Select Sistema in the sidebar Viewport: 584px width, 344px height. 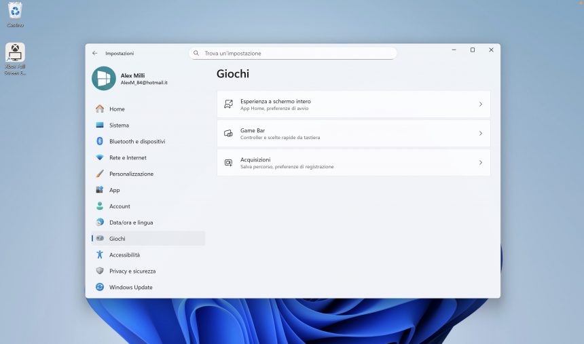[x=119, y=126]
